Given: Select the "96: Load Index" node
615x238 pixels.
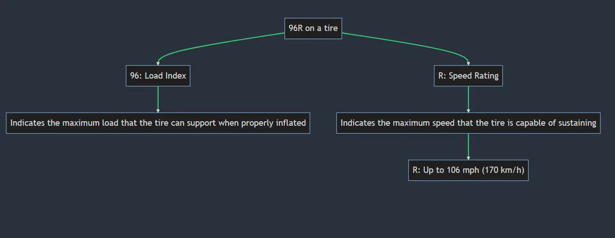Looking at the screenshot, I should (158, 76).
